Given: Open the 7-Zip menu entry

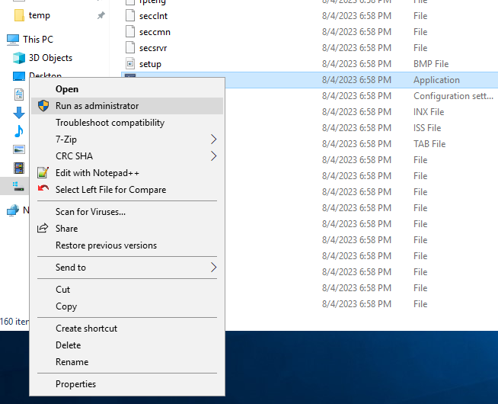Looking at the screenshot, I should 127,139.
